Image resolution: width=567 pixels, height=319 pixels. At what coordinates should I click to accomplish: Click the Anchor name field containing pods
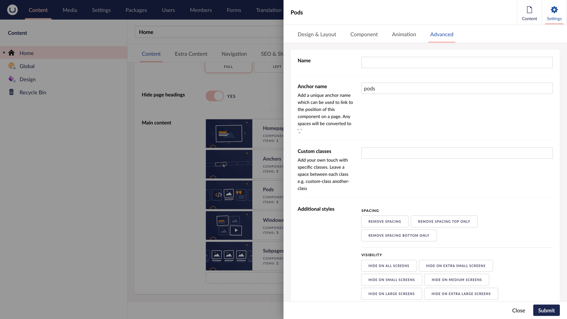456,88
